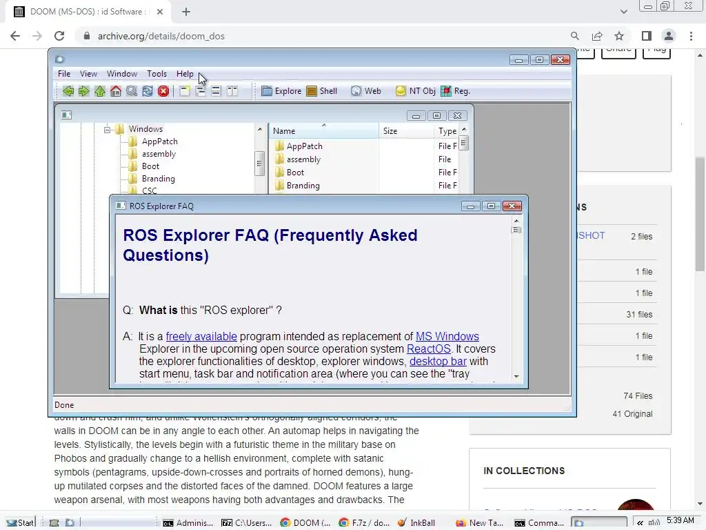Click Chrome back navigation arrow
Screen dimensions: 706x530
coord(15,36)
